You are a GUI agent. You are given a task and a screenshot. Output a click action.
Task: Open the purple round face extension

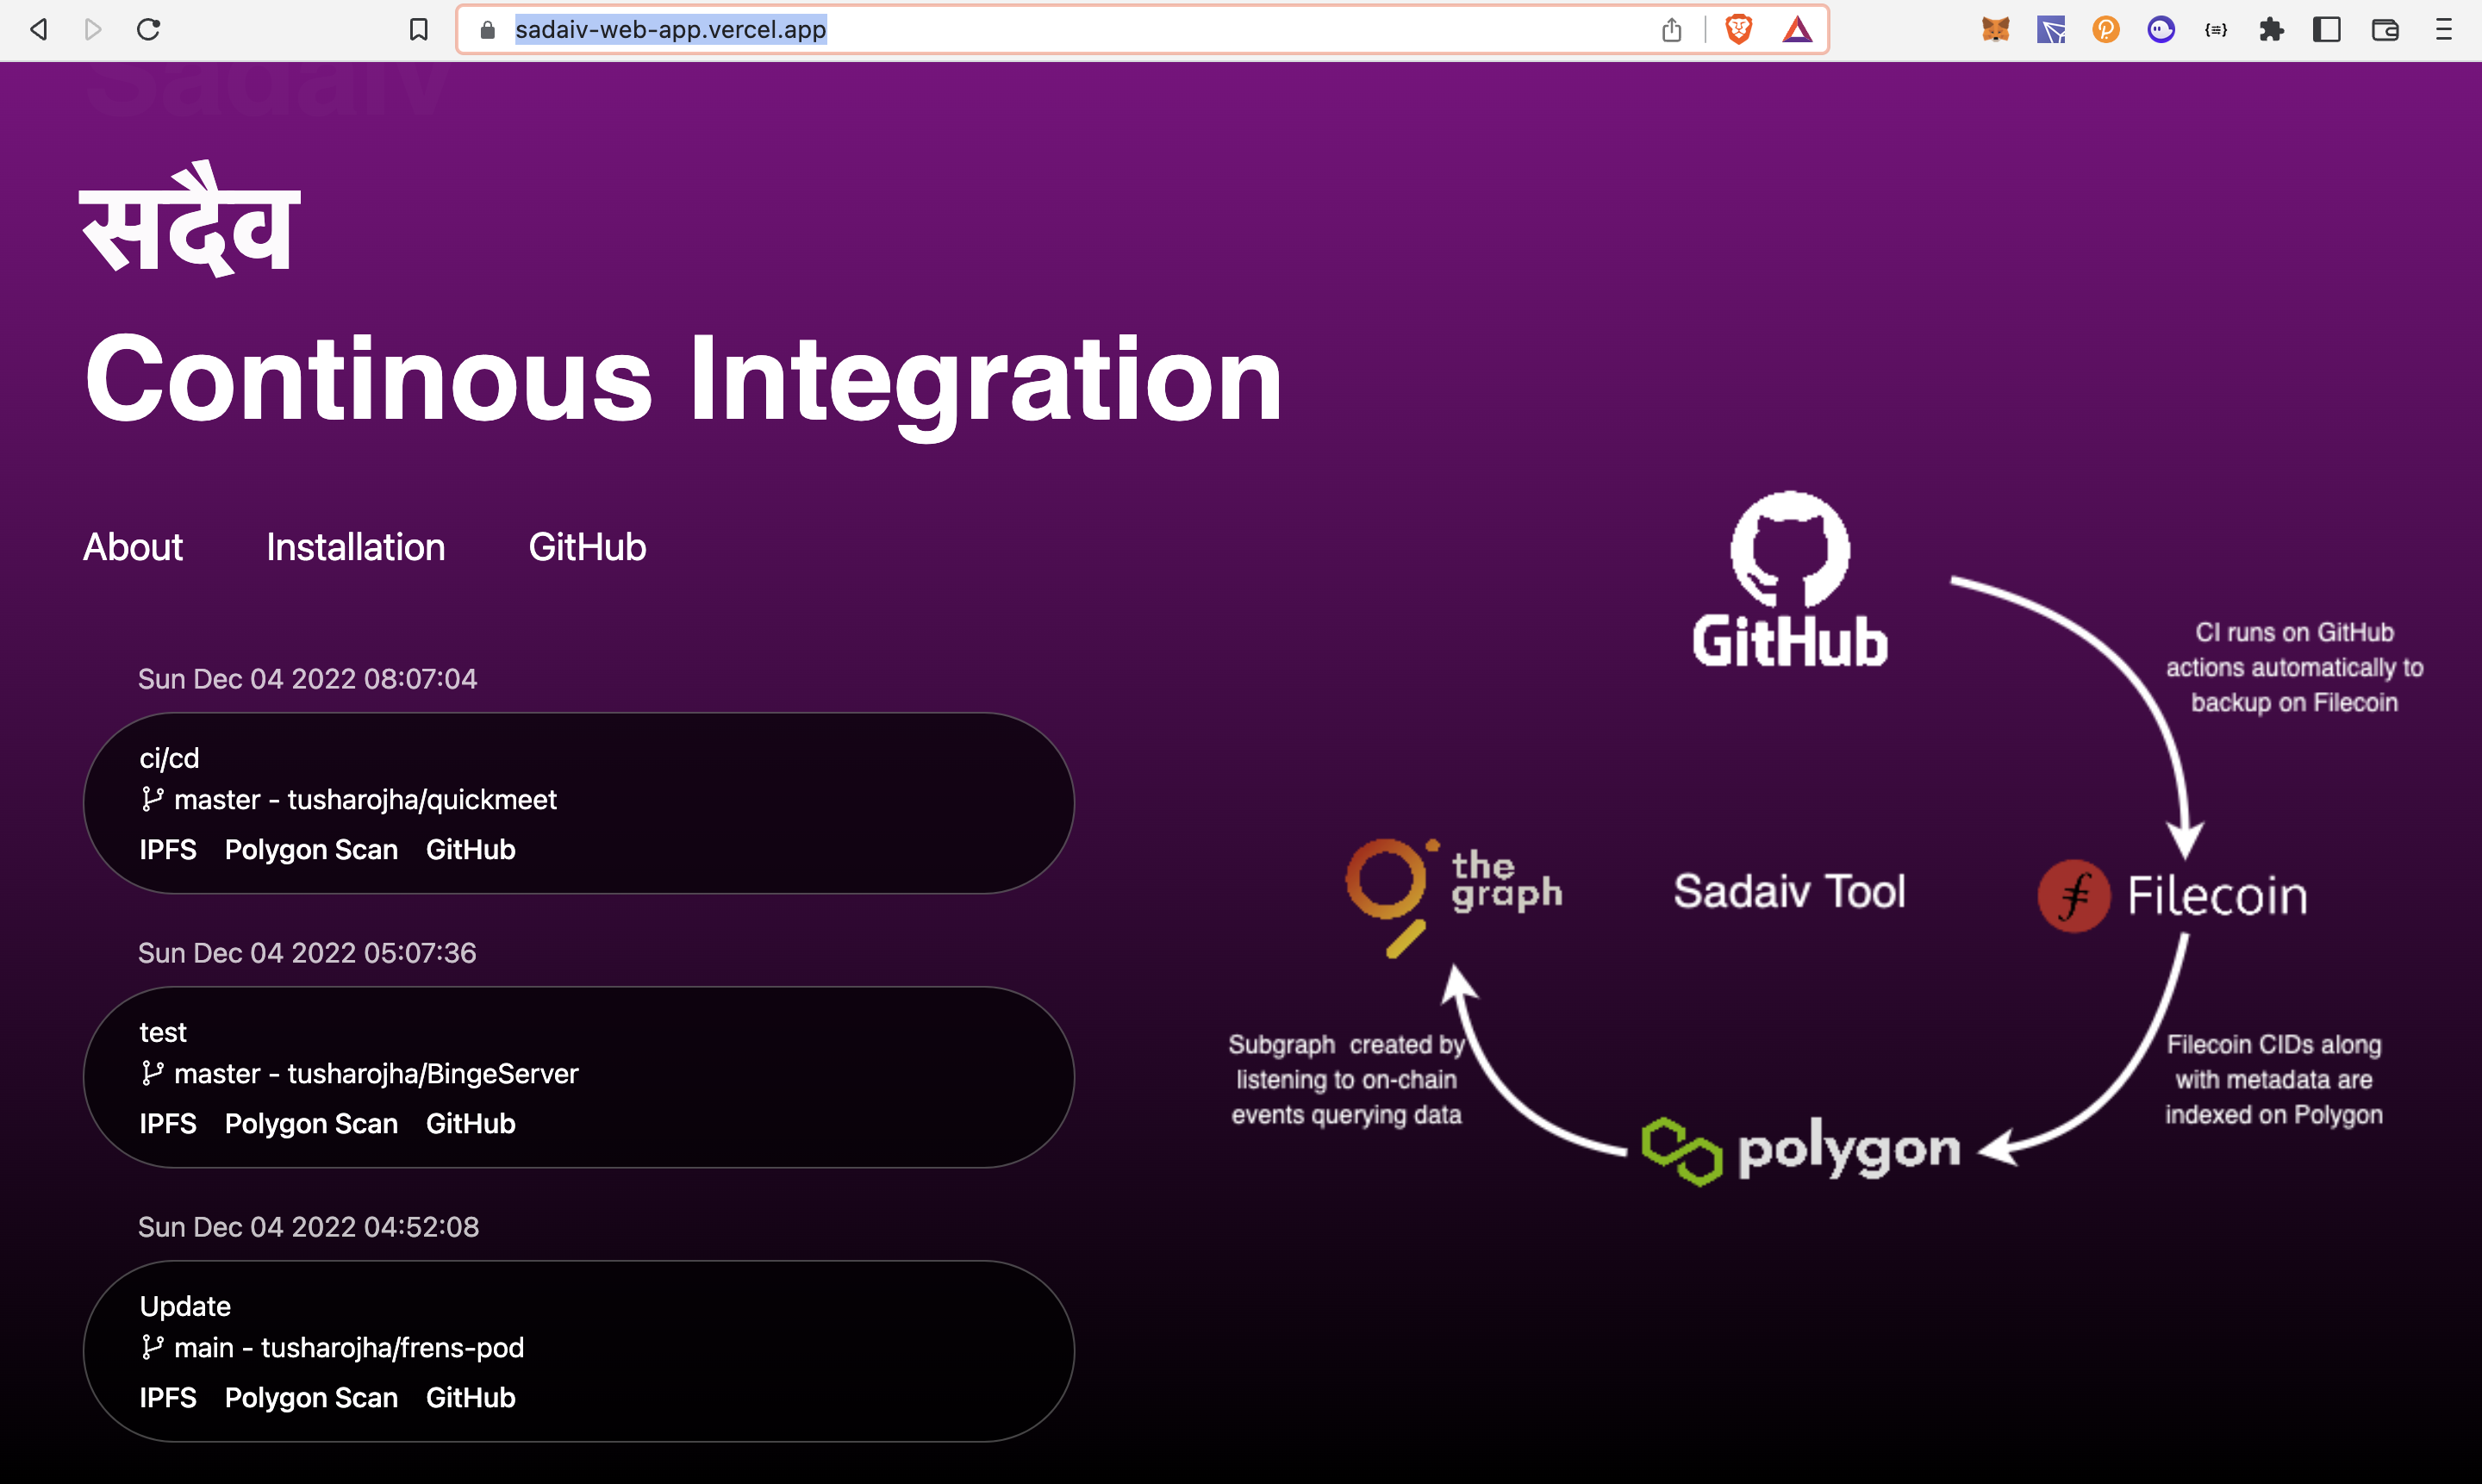pos(2161,30)
